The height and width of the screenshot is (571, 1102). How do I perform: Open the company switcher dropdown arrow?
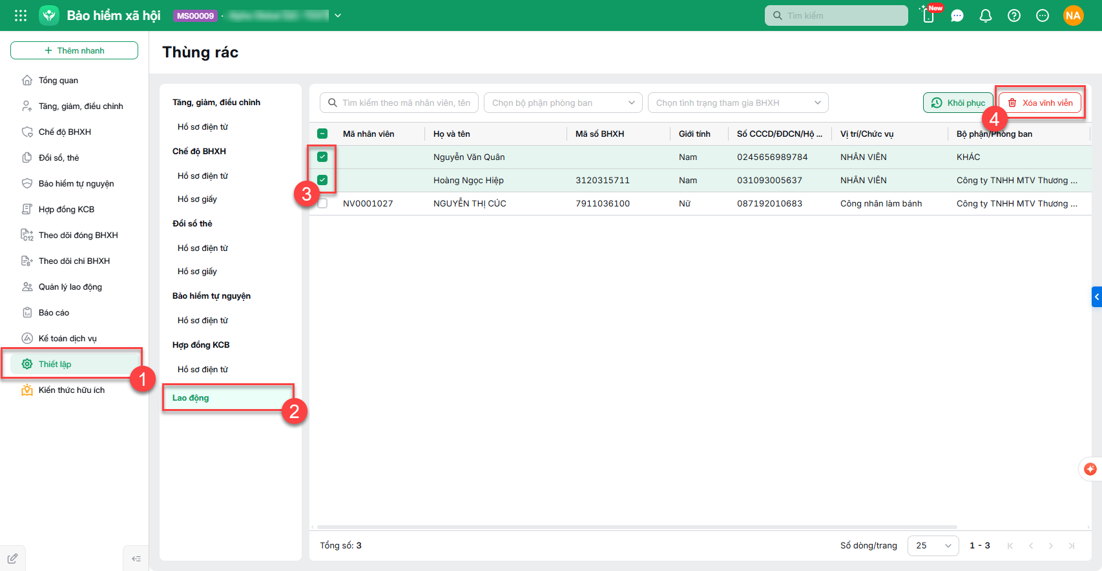coord(338,15)
